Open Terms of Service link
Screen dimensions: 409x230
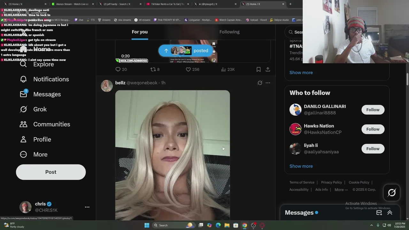[302, 182]
